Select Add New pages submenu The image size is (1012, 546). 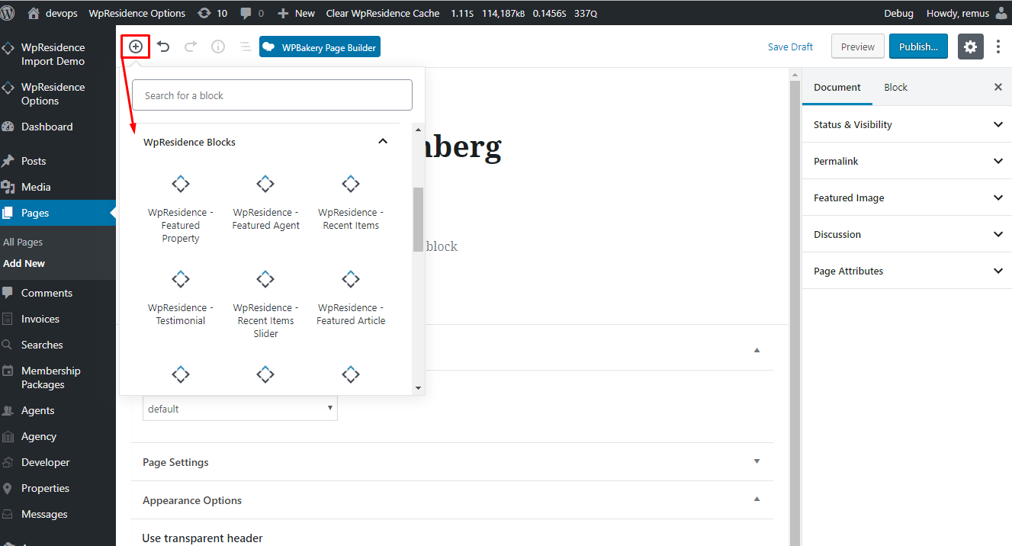click(x=24, y=263)
